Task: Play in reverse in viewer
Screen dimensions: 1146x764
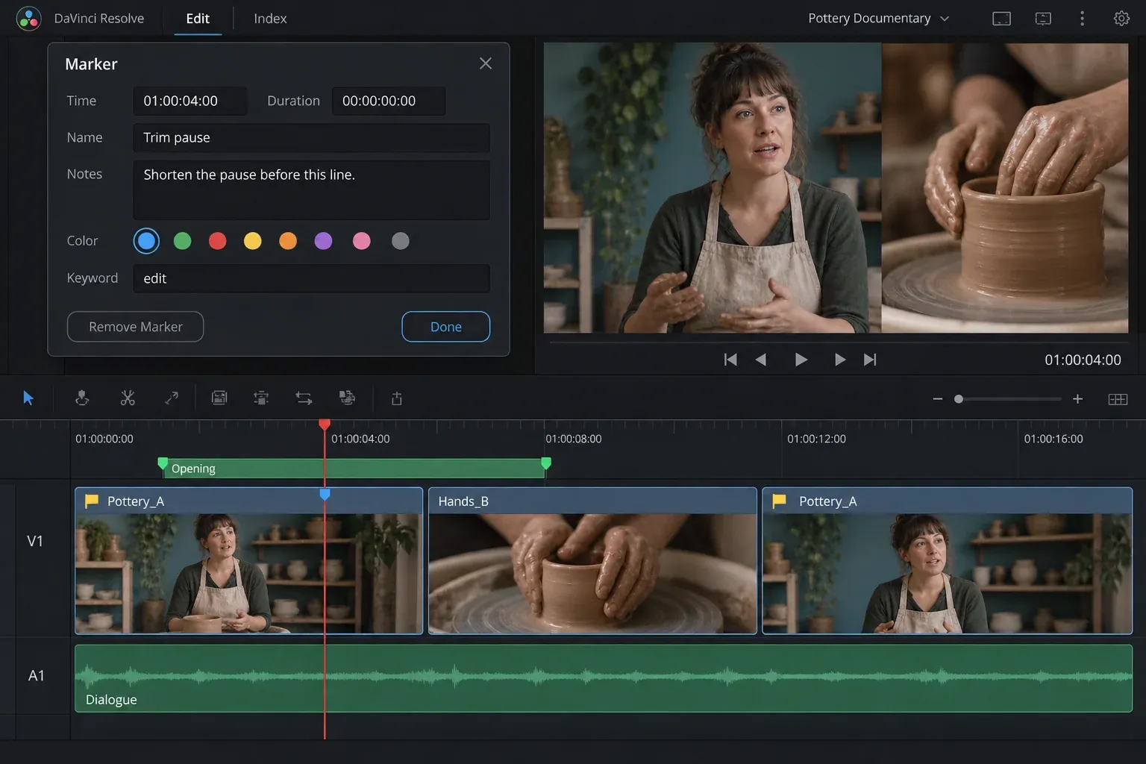Action: [761, 360]
